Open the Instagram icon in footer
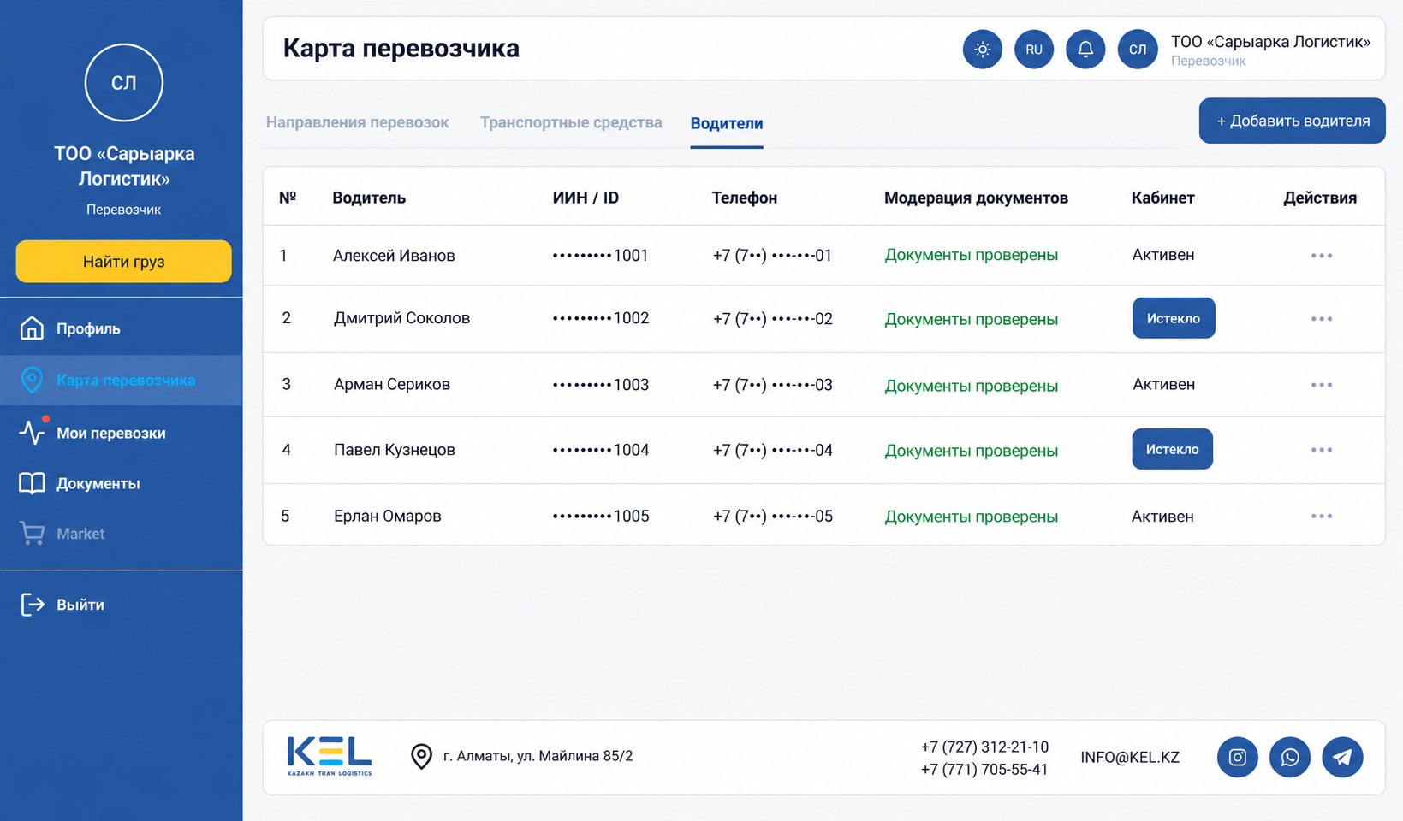This screenshot has height=821, width=1403. click(1238, 757)
